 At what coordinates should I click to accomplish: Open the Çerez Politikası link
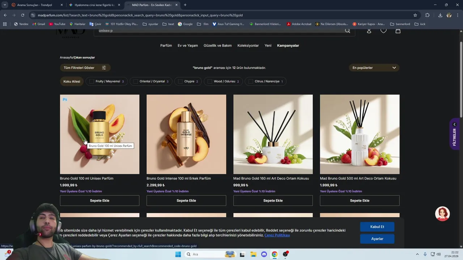tap(277, 235)
